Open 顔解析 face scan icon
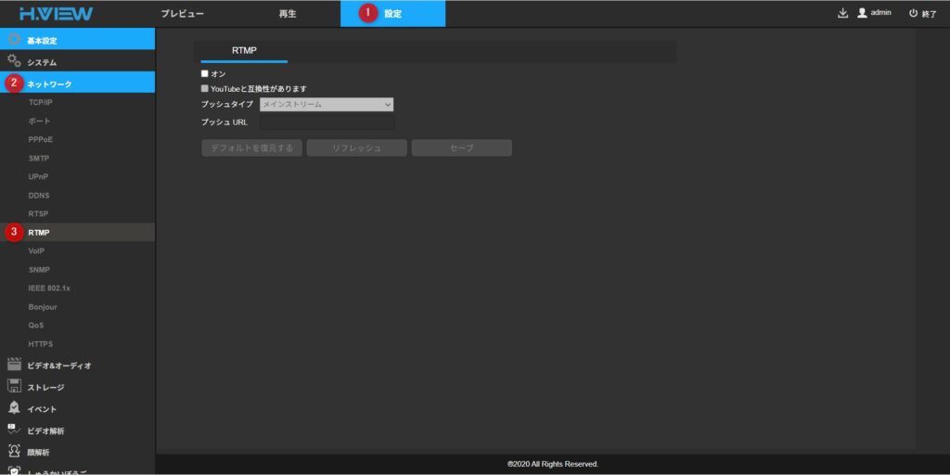The height and width of the screenshot is (475, 950). click(14, 452)
